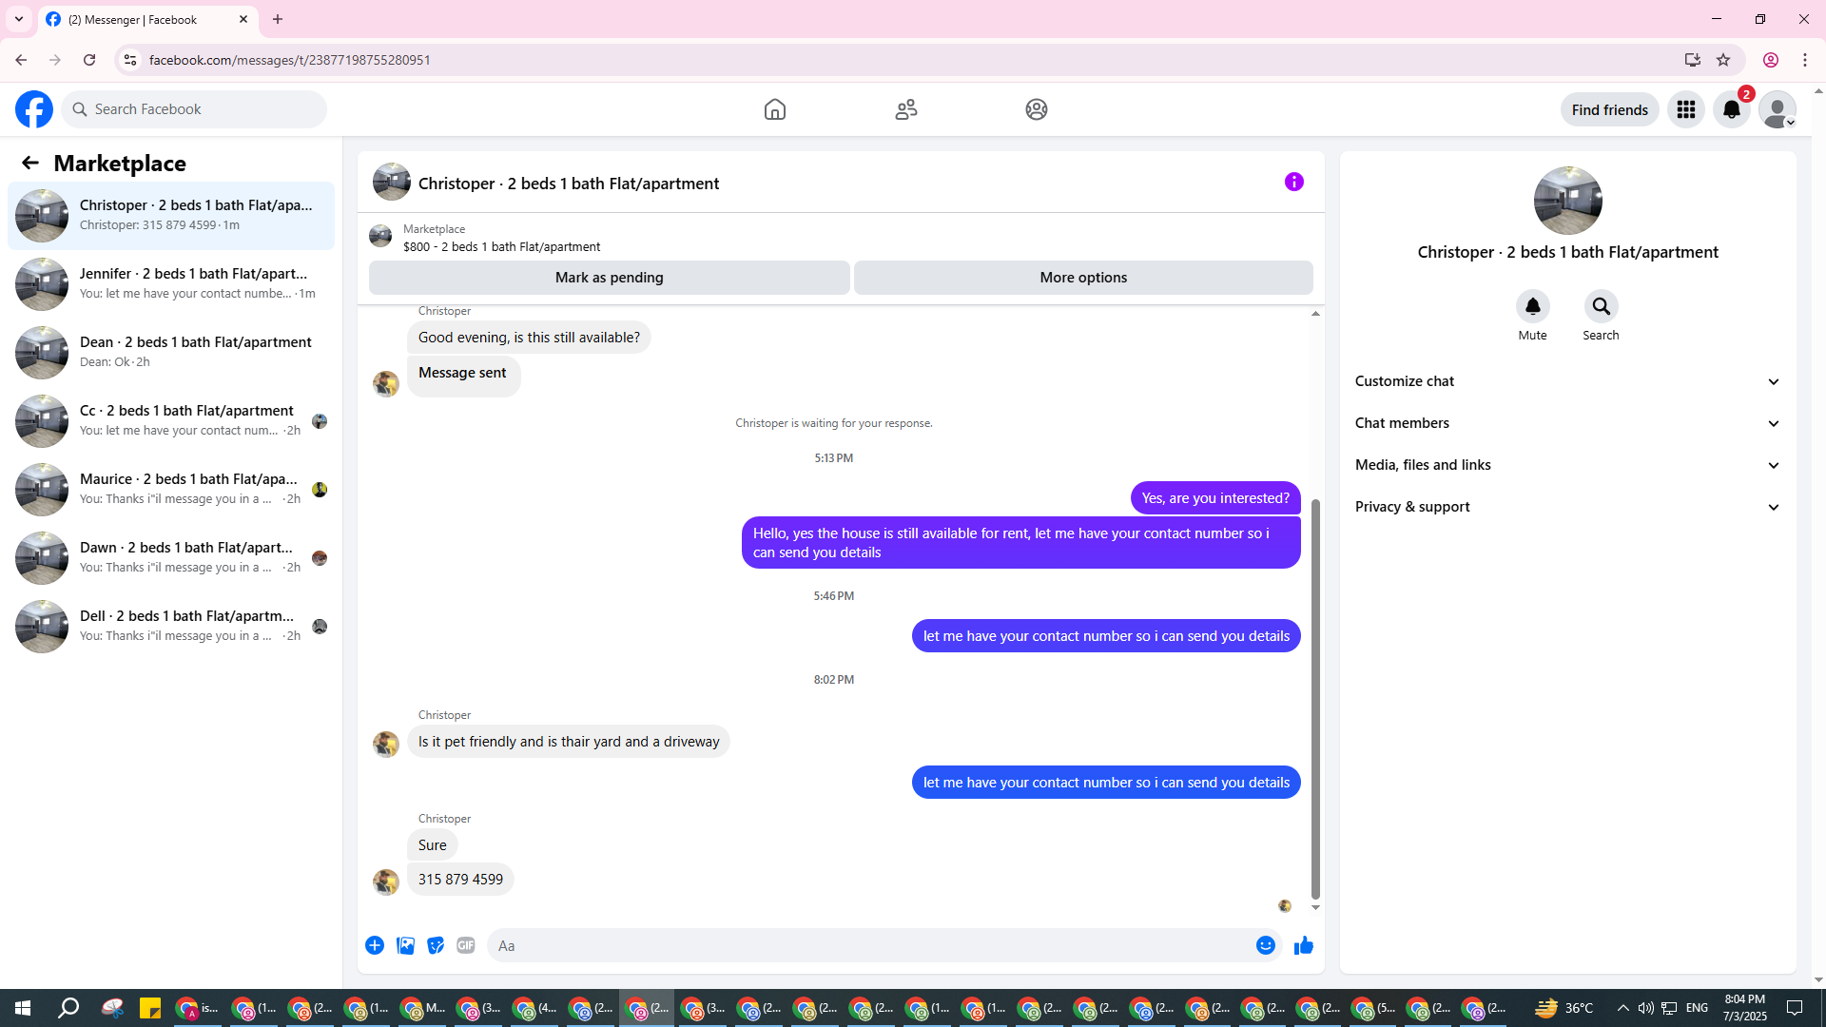Open conversation information purple icon

(x=1293, y=182)
